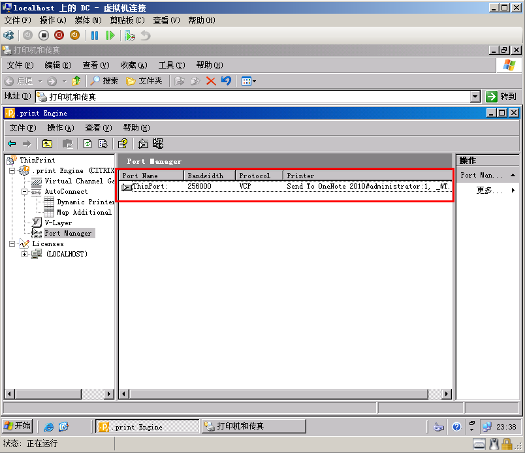The width and height of the screenshot is (525, 453).
Task: Open the Action menu of .print Engine
Action: point(61,127)
